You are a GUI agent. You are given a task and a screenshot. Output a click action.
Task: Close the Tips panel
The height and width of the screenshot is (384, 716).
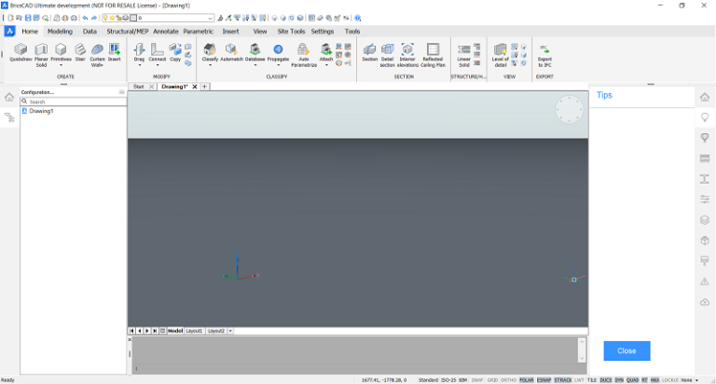pos(626,350)
